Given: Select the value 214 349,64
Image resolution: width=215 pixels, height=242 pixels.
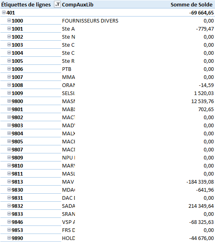Looking at the screenshot, I should coord(201,206).
